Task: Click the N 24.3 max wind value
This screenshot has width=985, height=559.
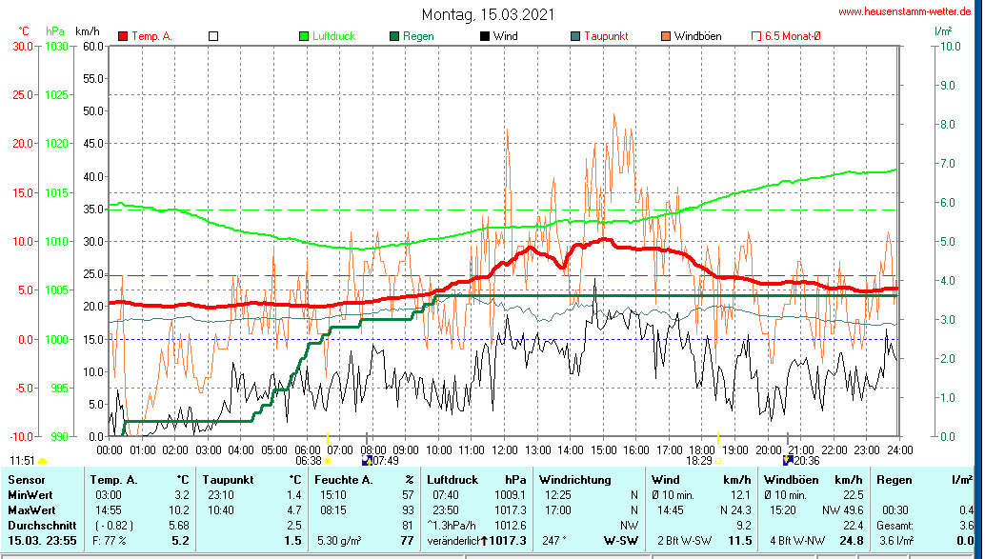Action: [735, 510]
